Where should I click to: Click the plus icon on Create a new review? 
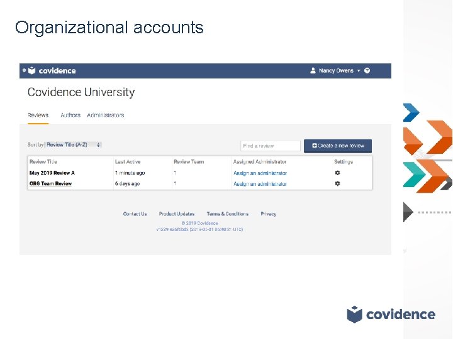tap(314, 146)
